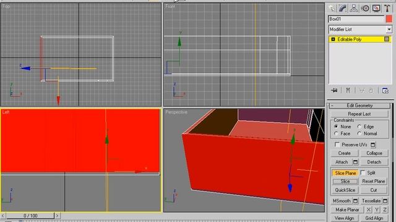Select the Face constraint radio
Screen dimensions: 396x222
[x=336, y=134]
